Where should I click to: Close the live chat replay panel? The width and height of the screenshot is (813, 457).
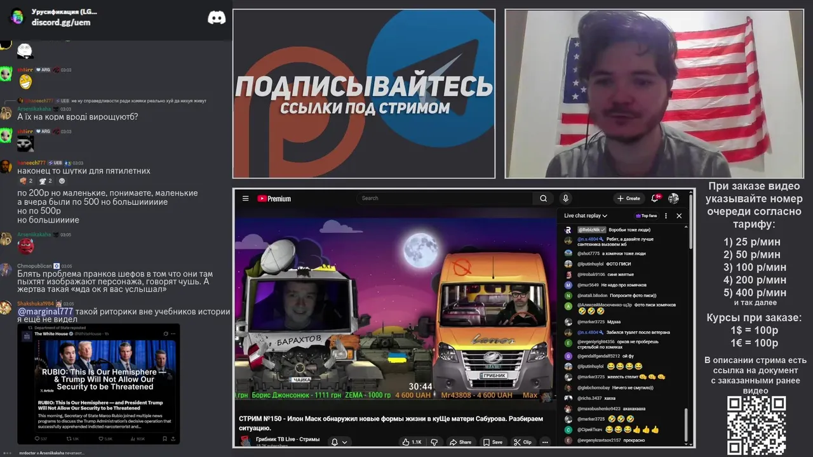(x=679, y=216)
